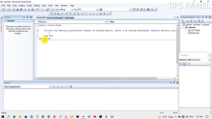This screenshot has width=212, height=119.
Task: Open Windows Start menu
Action: coord(3,117)
